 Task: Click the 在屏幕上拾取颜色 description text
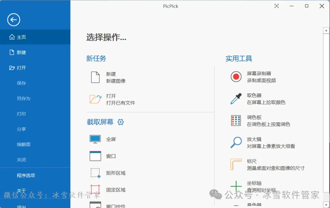[x=266, y=102]
